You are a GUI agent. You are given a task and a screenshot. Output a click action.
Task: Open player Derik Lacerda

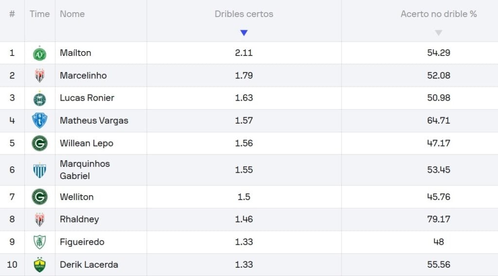(x=89, y=264)
